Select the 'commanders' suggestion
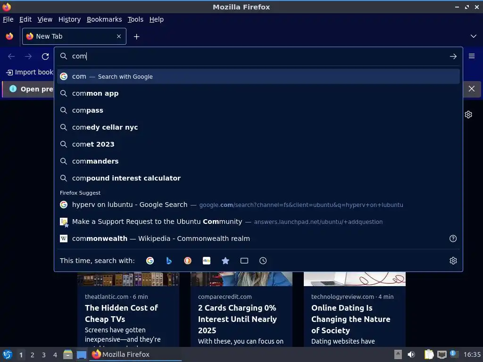This screenshot has height=362, width=483. [x=258, y=161]
